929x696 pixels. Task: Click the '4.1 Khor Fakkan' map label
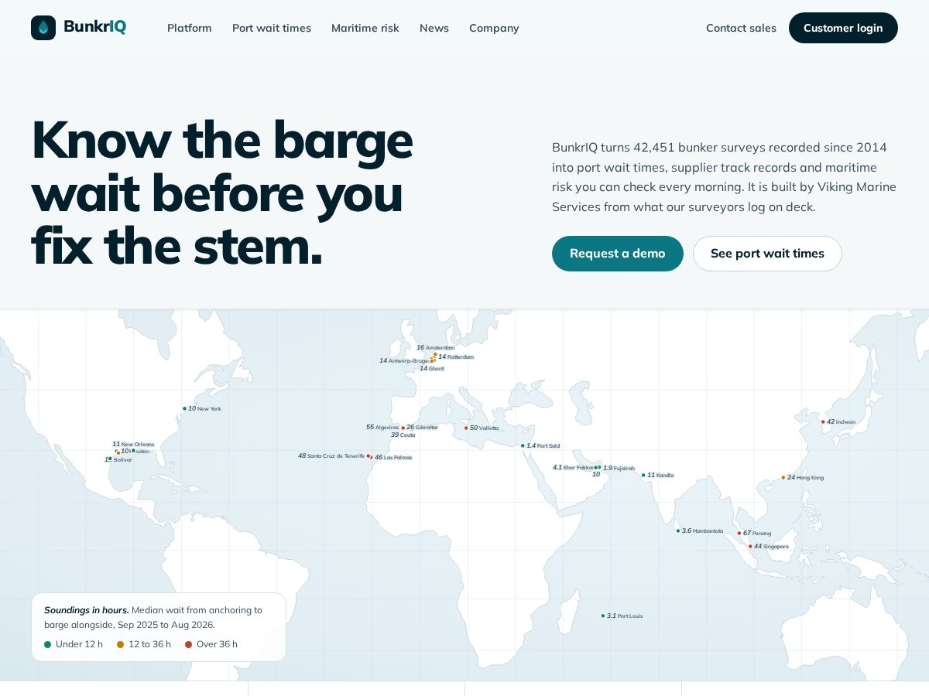573,467
